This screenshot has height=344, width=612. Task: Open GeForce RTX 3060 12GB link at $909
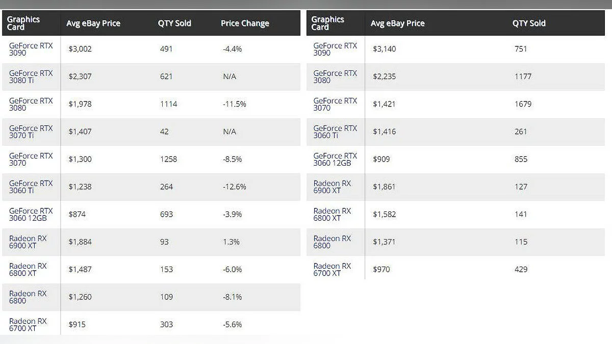pyautogui.click(x=335, y=160)
